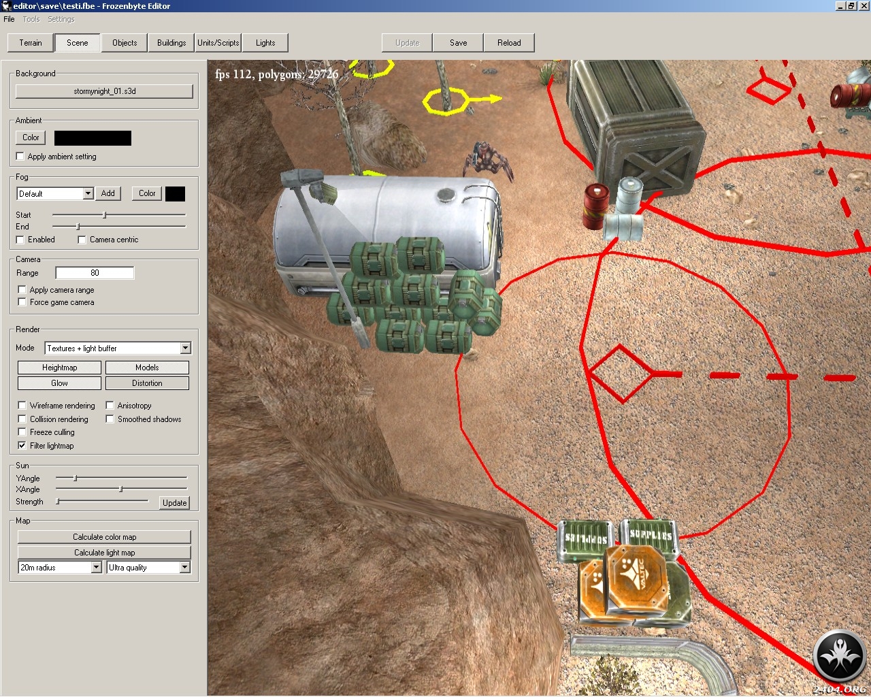This screenshot has width=871, height=697.
Task: Click the orange octagonal crate in the scene
Action: click(x=635, y=577)
